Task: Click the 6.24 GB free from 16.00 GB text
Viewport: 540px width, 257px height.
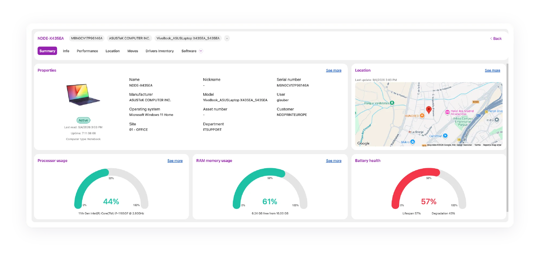Action: [270, 213]
